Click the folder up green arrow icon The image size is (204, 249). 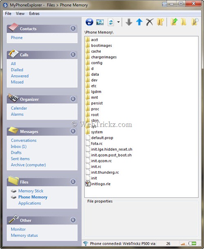[174, 22]
